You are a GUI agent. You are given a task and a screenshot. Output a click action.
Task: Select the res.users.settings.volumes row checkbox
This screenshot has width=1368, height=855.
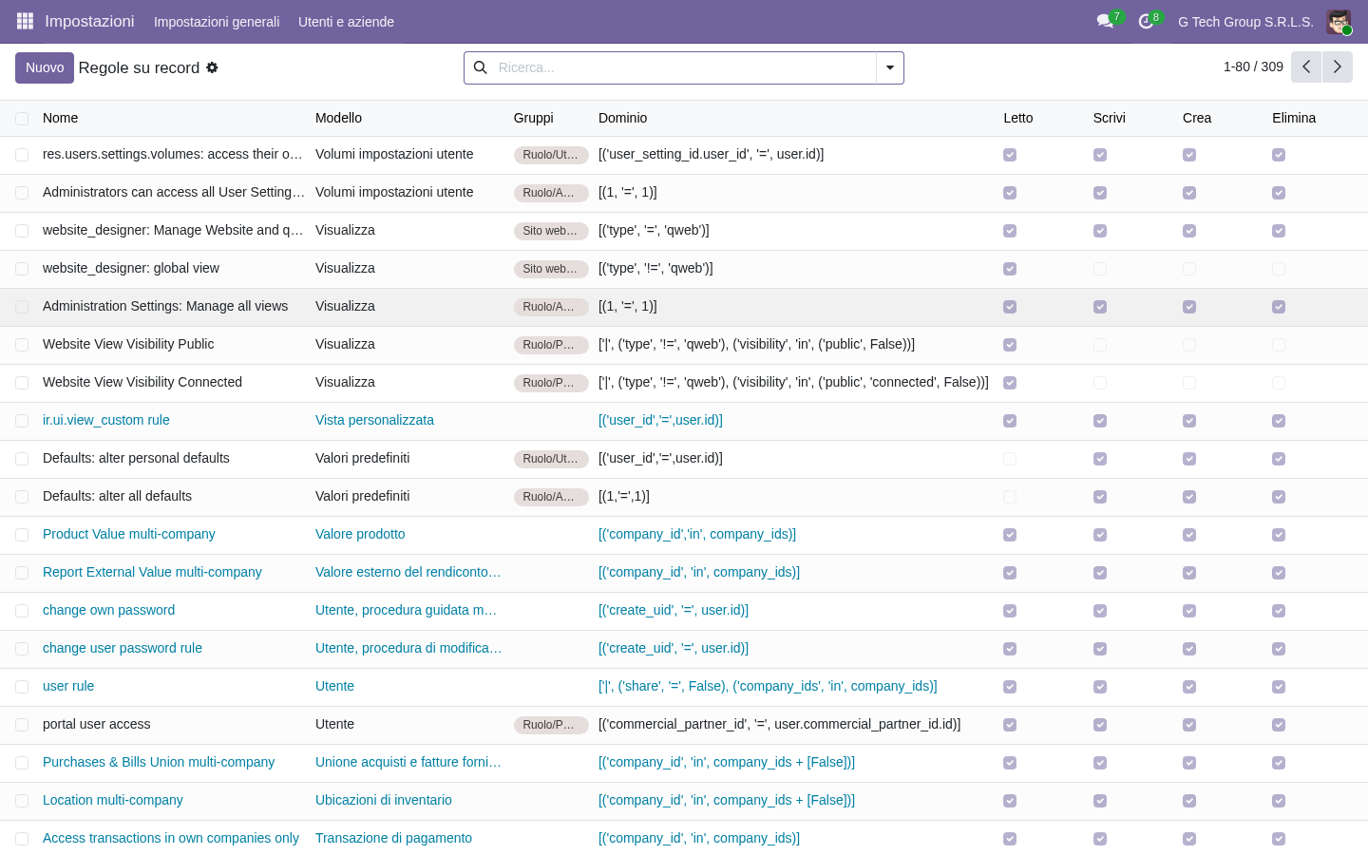click(x=22, y=155)
